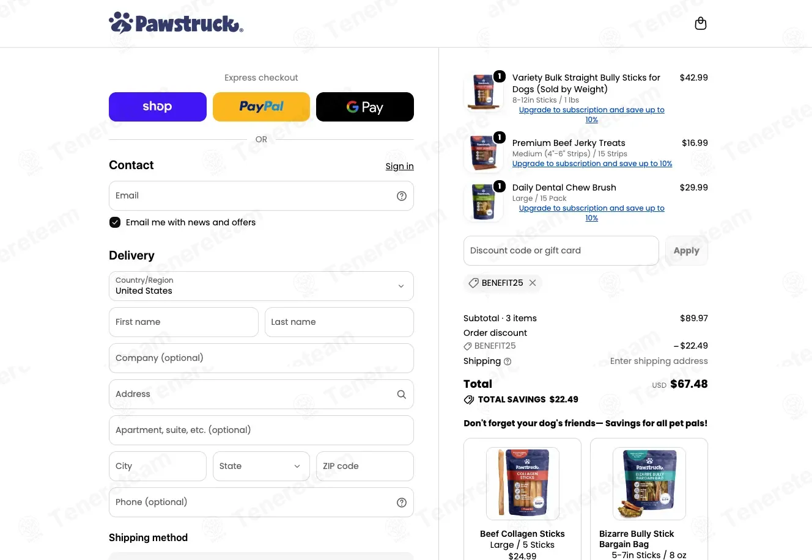Select Google Pay express checkout
Image resolution: width=812 pixels, height=560 pixels.
[365, 107]
